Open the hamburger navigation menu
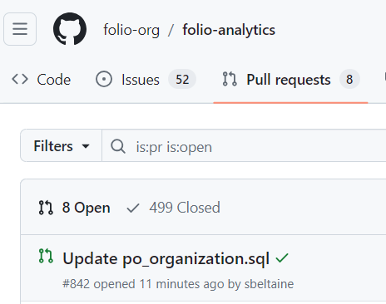Image resolution: width=386 pixels, height=304 pixels. 20,29
